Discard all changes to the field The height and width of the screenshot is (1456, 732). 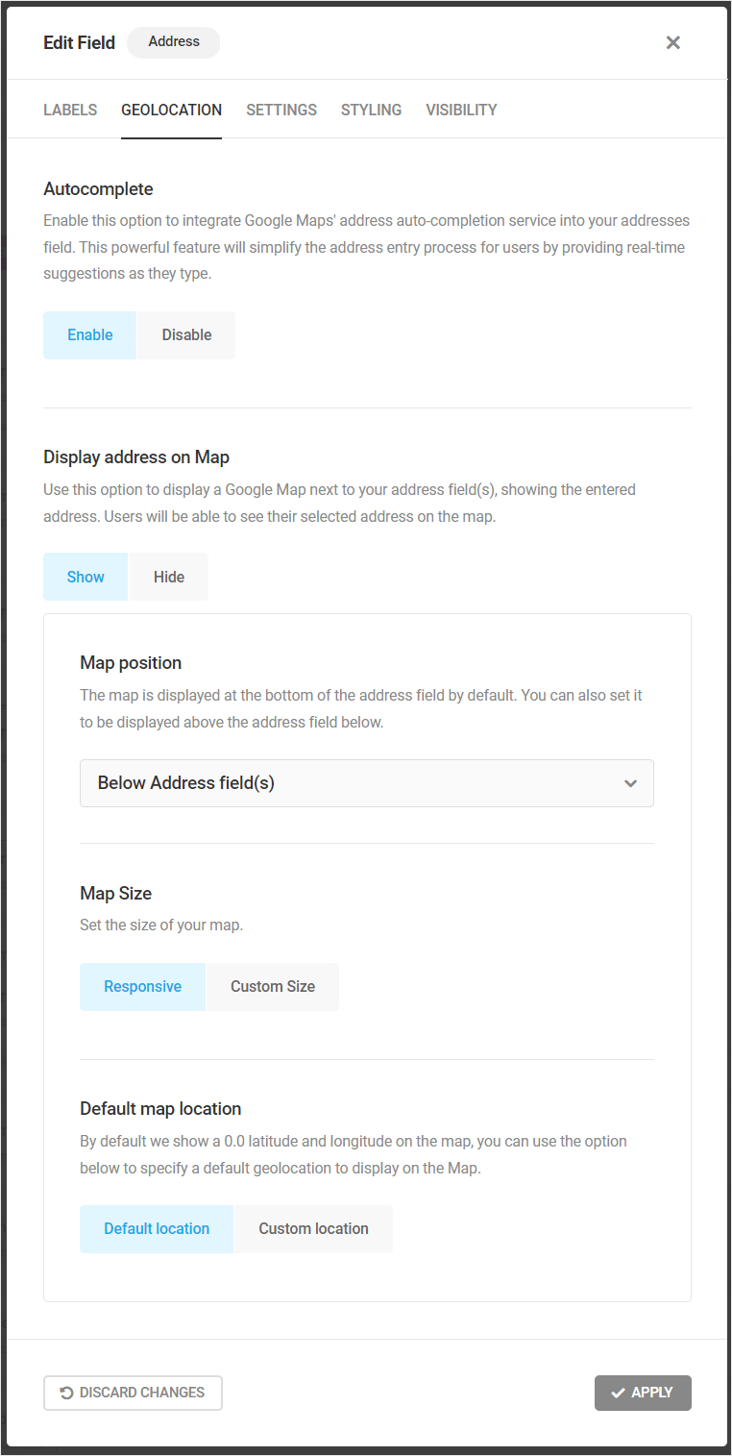133,1393
